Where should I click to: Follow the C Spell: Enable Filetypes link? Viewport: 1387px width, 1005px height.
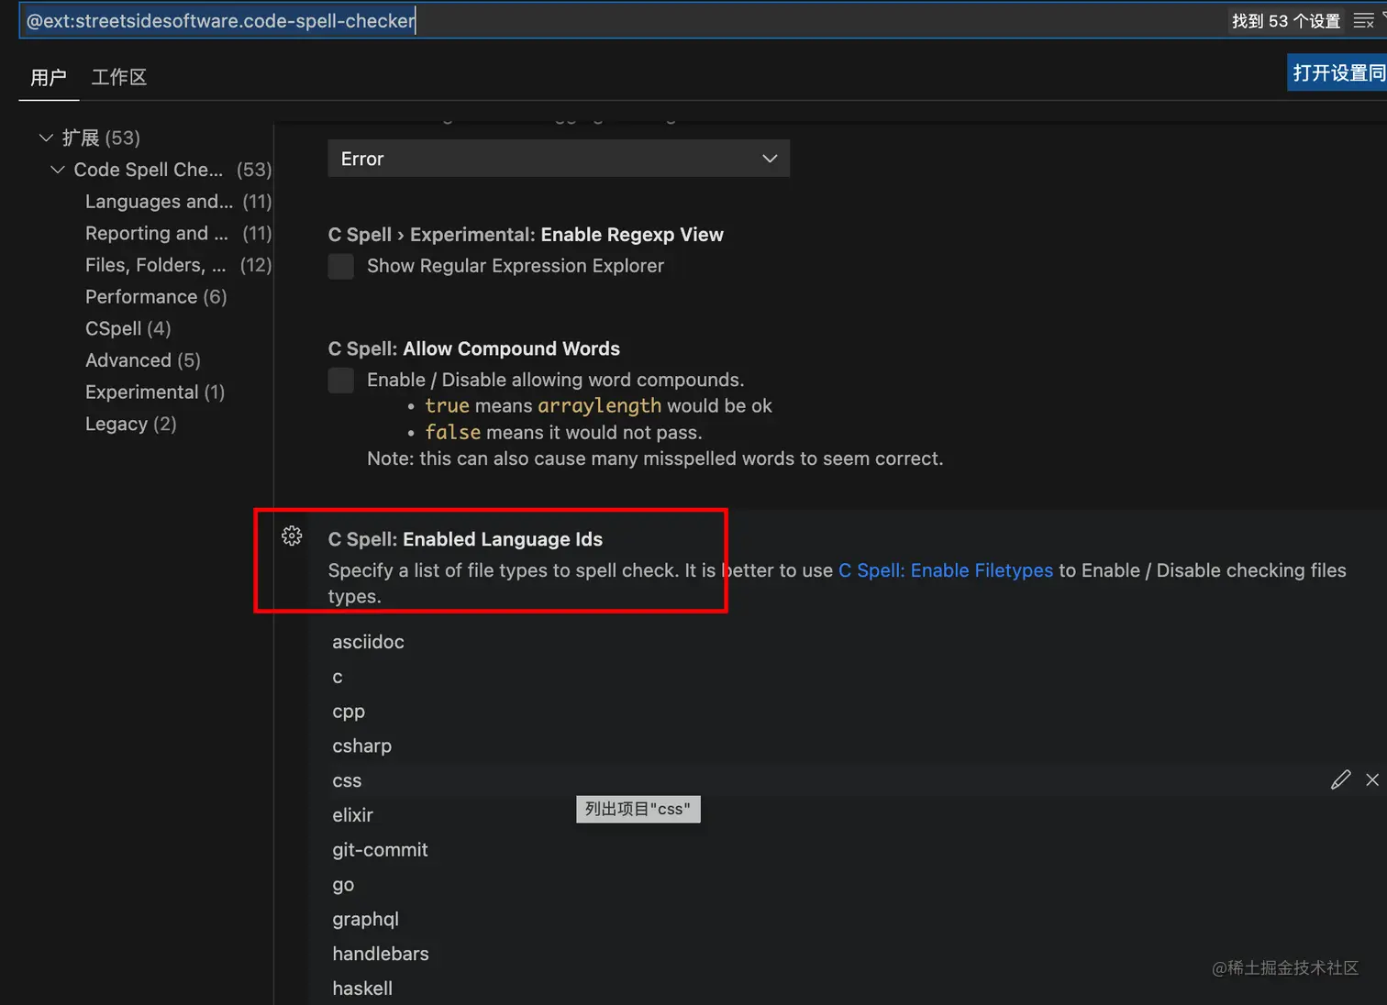click(946, 570)
